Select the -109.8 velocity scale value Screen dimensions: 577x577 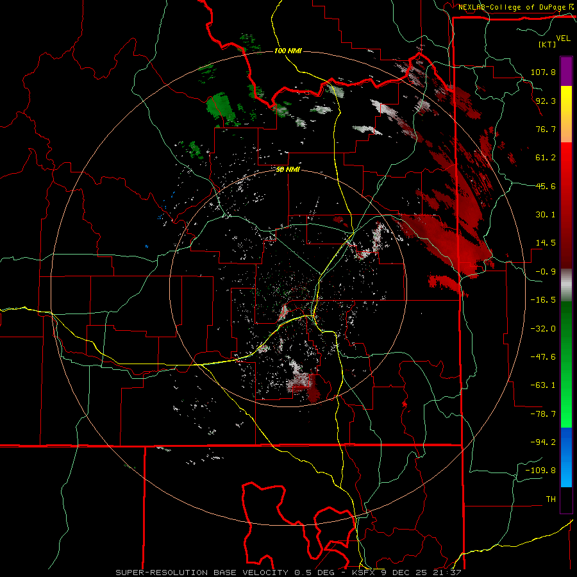click(541, 471)
